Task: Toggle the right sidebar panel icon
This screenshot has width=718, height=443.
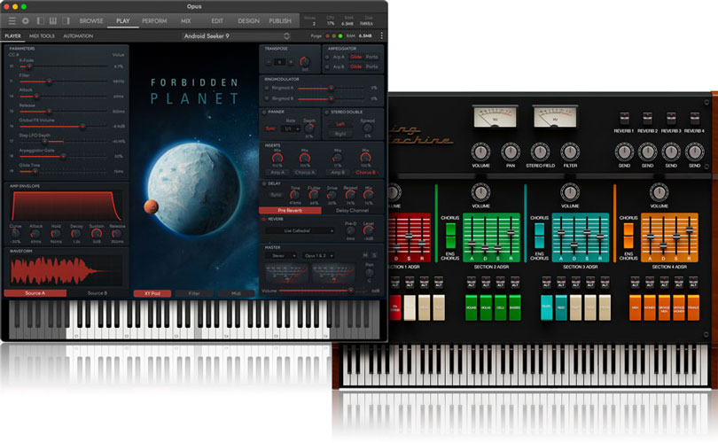Action: 66,21
